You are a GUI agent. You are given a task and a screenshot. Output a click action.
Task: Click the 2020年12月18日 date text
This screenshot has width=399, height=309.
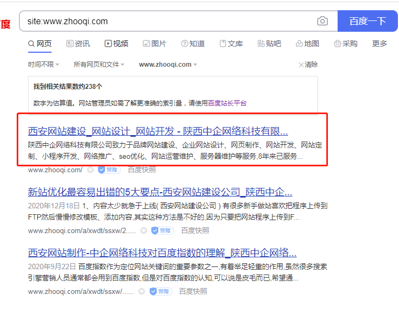point(54,206)
